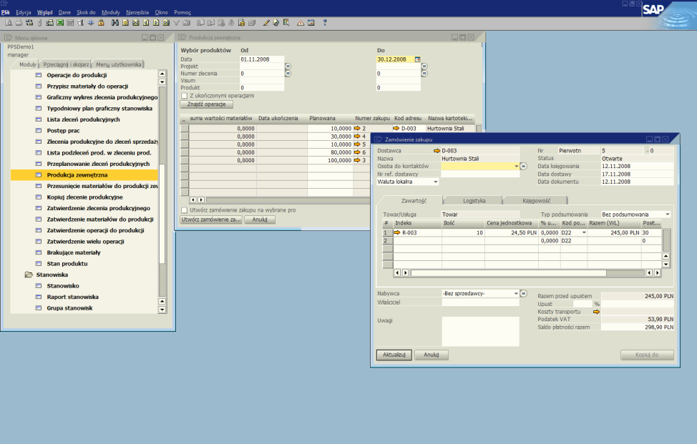
Task: Go to the last data record icon
Action: click(x=166, y=23)
